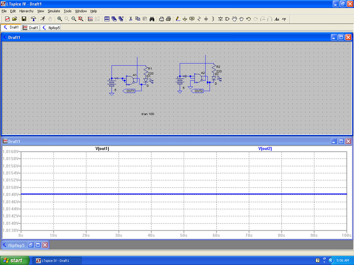Open the Help menu
Viewport: 354px width, 265px height.
94,11
